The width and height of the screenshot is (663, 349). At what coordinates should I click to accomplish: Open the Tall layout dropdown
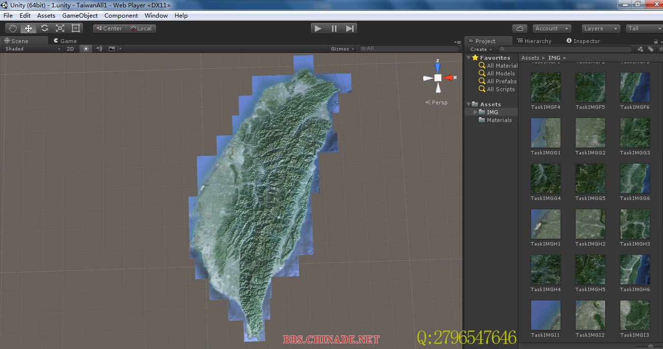(x=644, y=28)
